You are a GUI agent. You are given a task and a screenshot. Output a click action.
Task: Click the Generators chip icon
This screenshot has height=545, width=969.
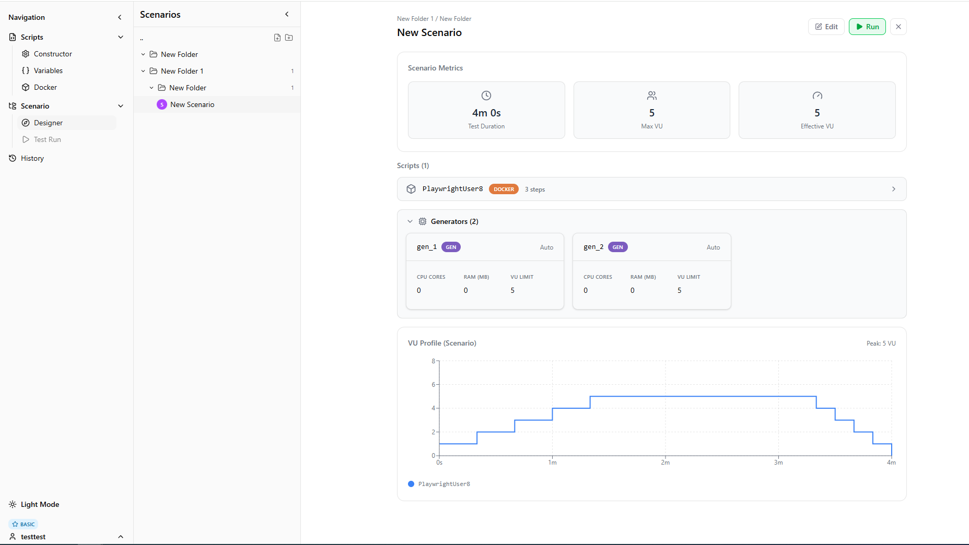(423, 221)
